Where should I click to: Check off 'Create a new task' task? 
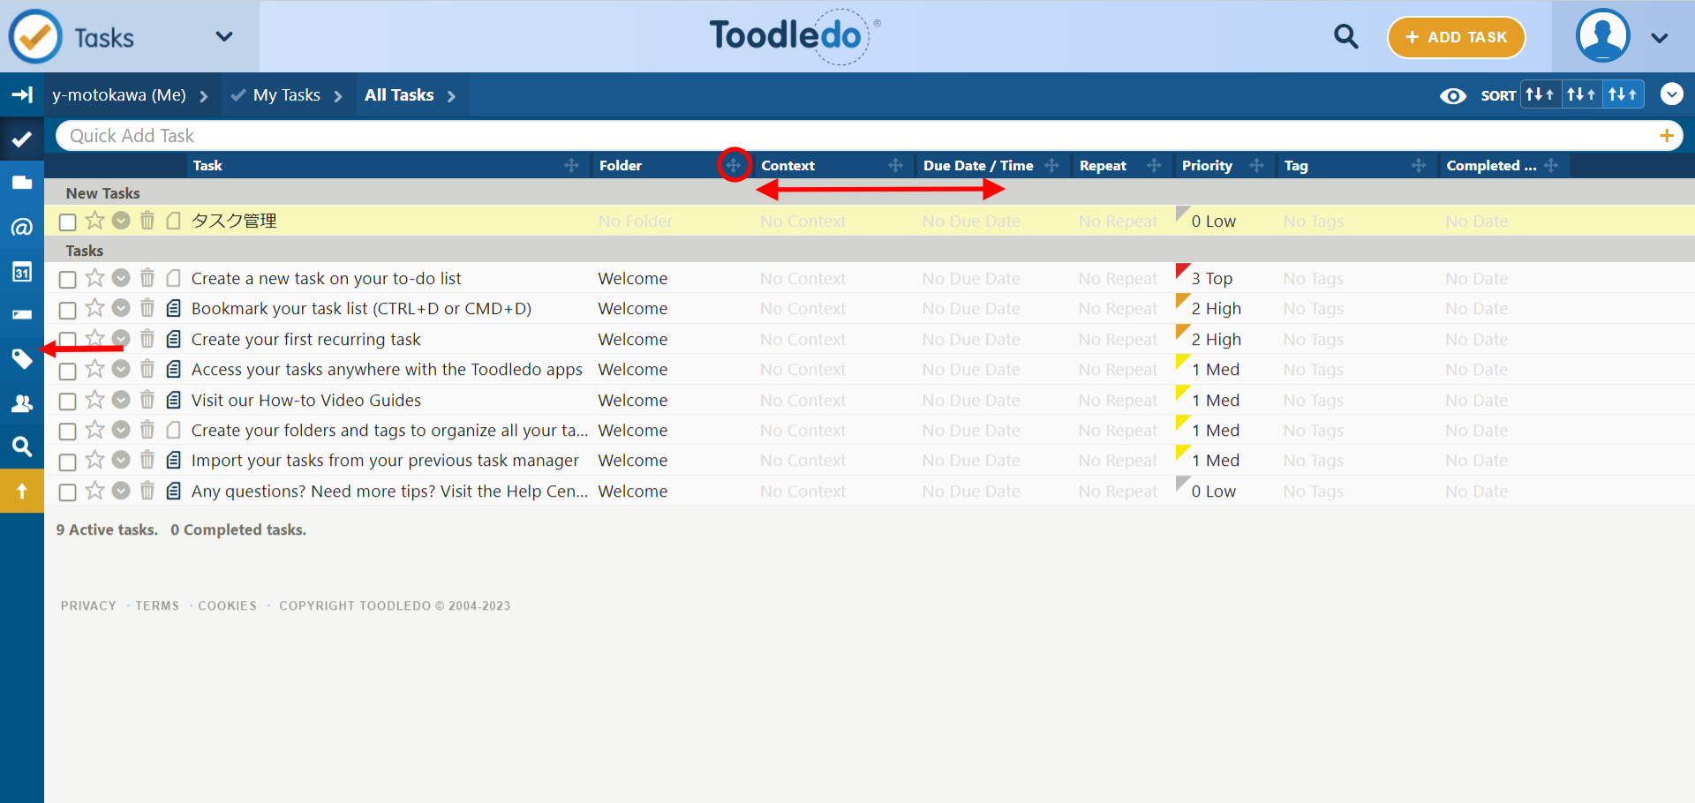[x=67, y=280]
